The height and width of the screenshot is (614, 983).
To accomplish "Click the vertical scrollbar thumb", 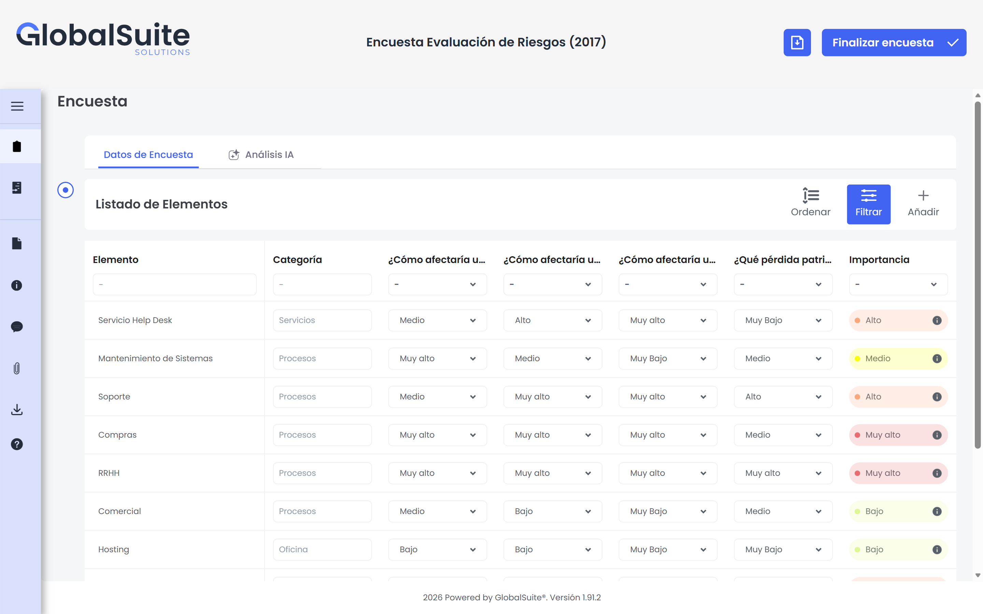I will point(978,275).
